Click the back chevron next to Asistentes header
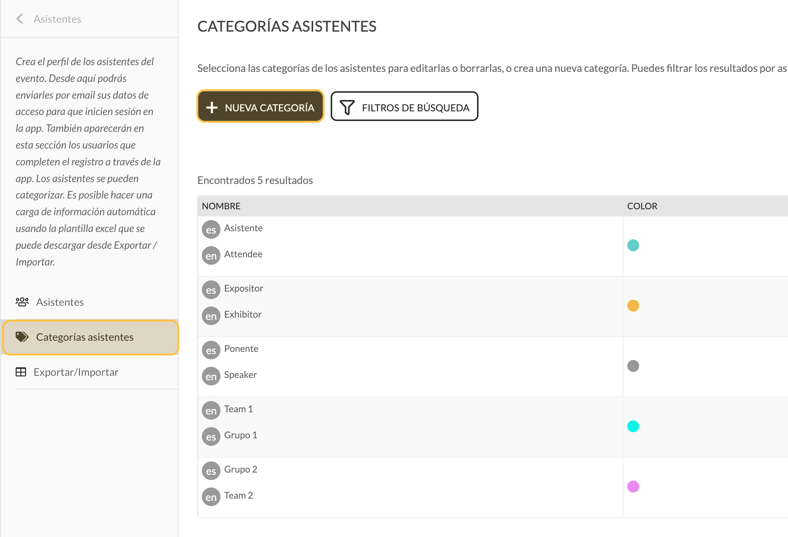 pos(20,19)
